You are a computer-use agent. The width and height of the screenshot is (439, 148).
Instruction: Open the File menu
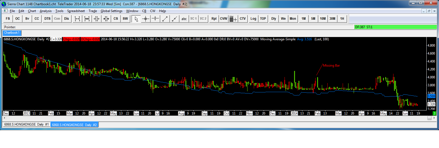[12, 11]
